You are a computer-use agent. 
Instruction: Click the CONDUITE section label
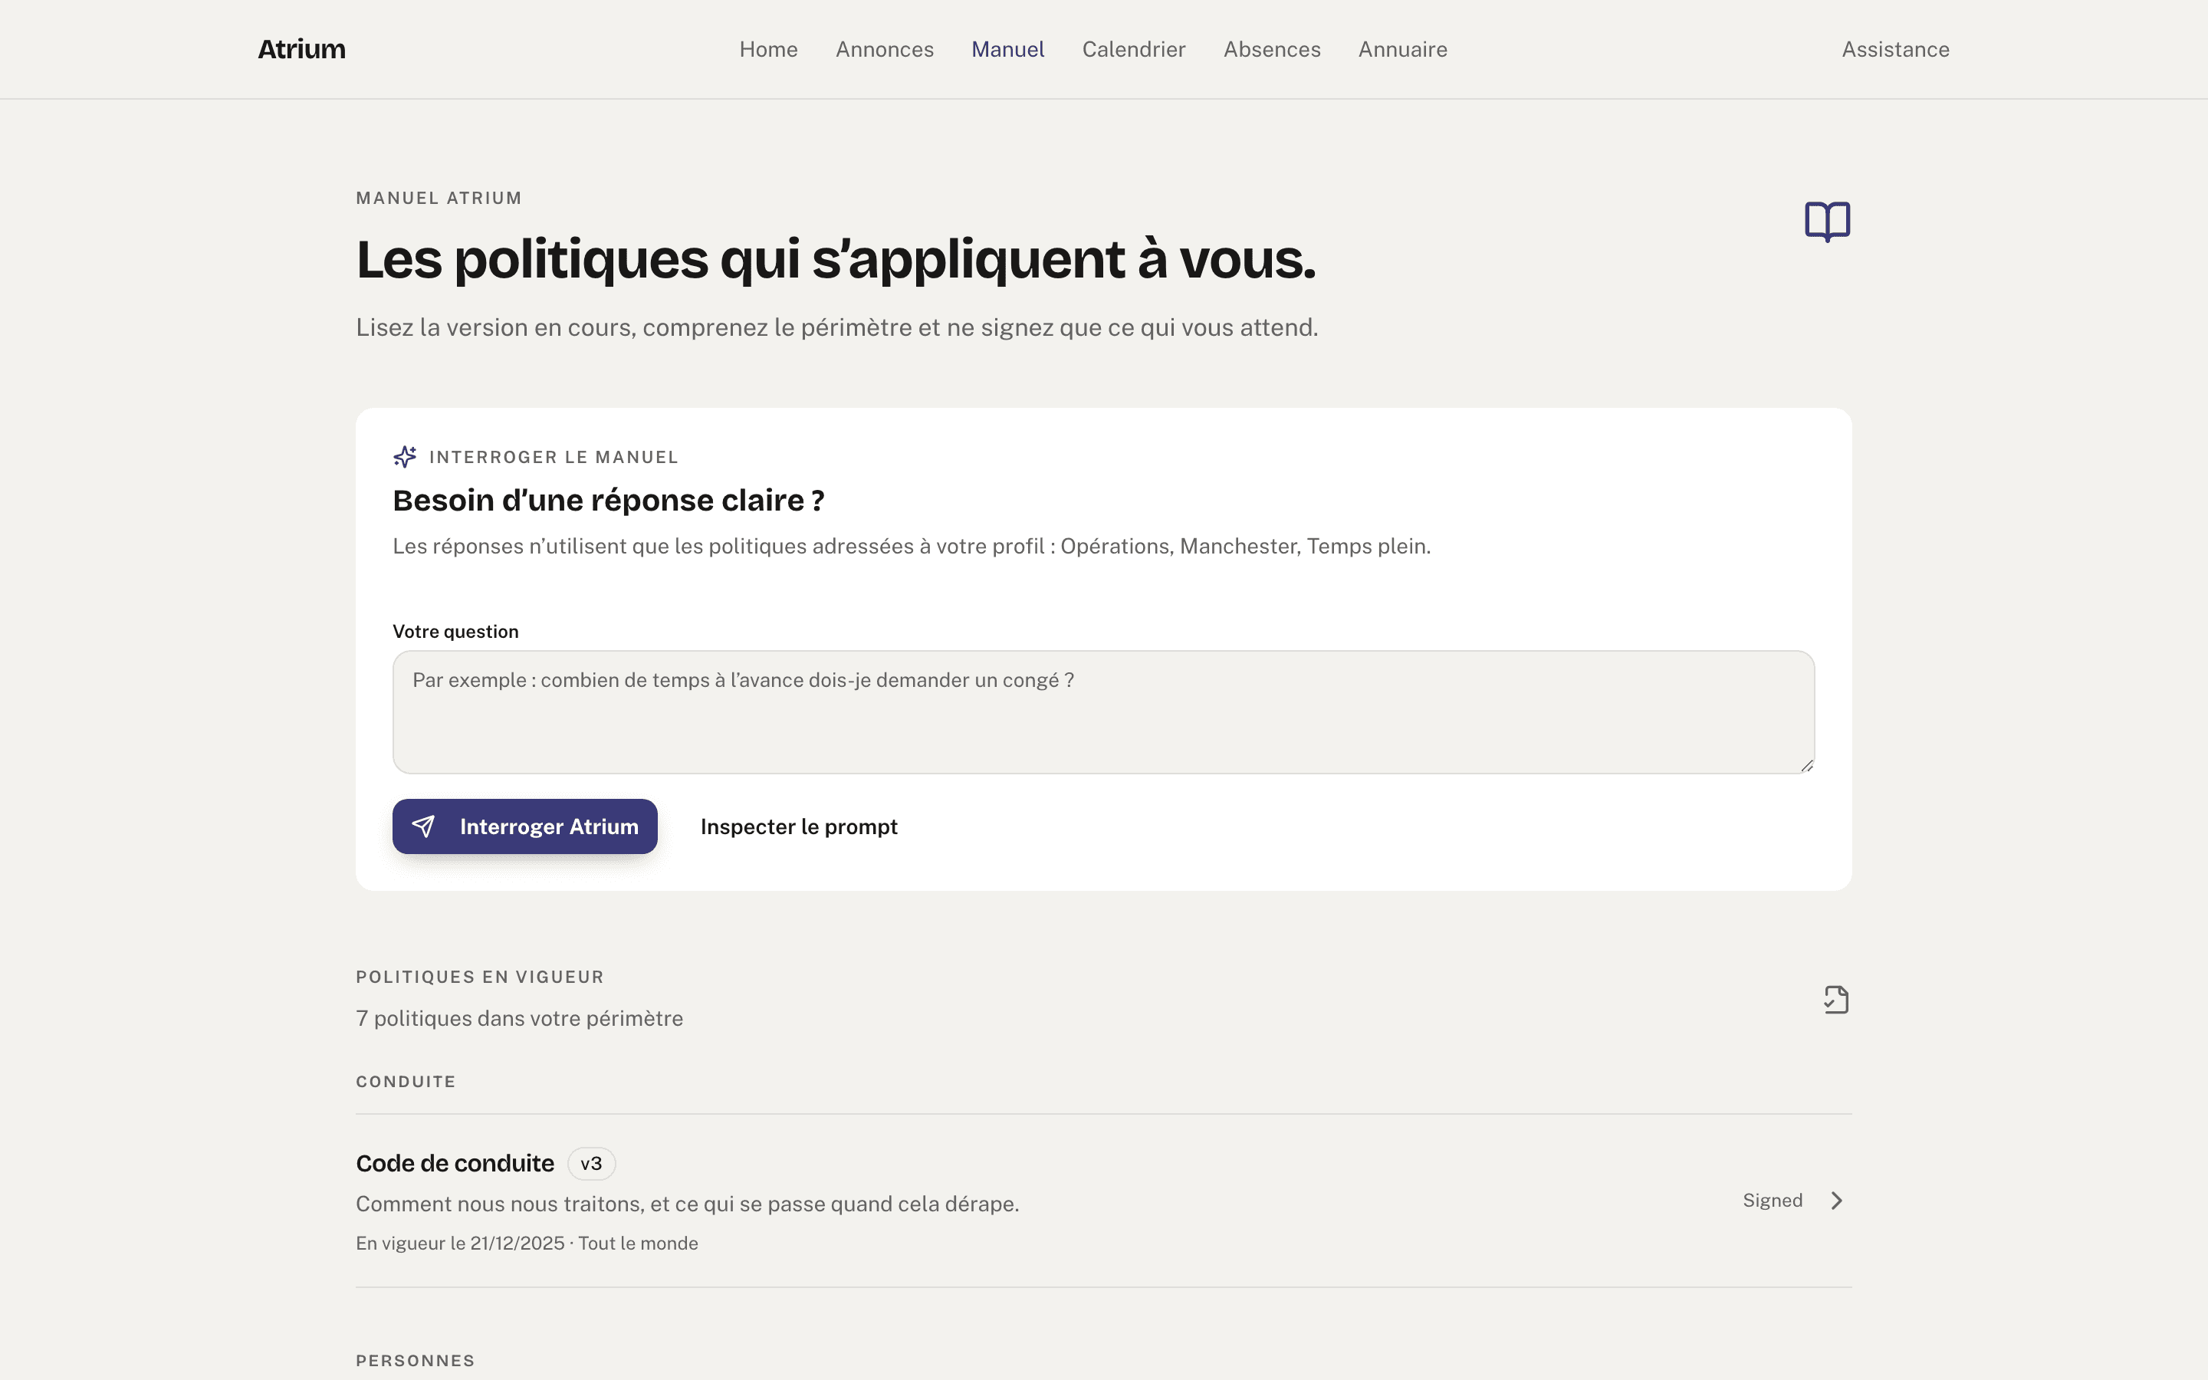click(405, 1082)
